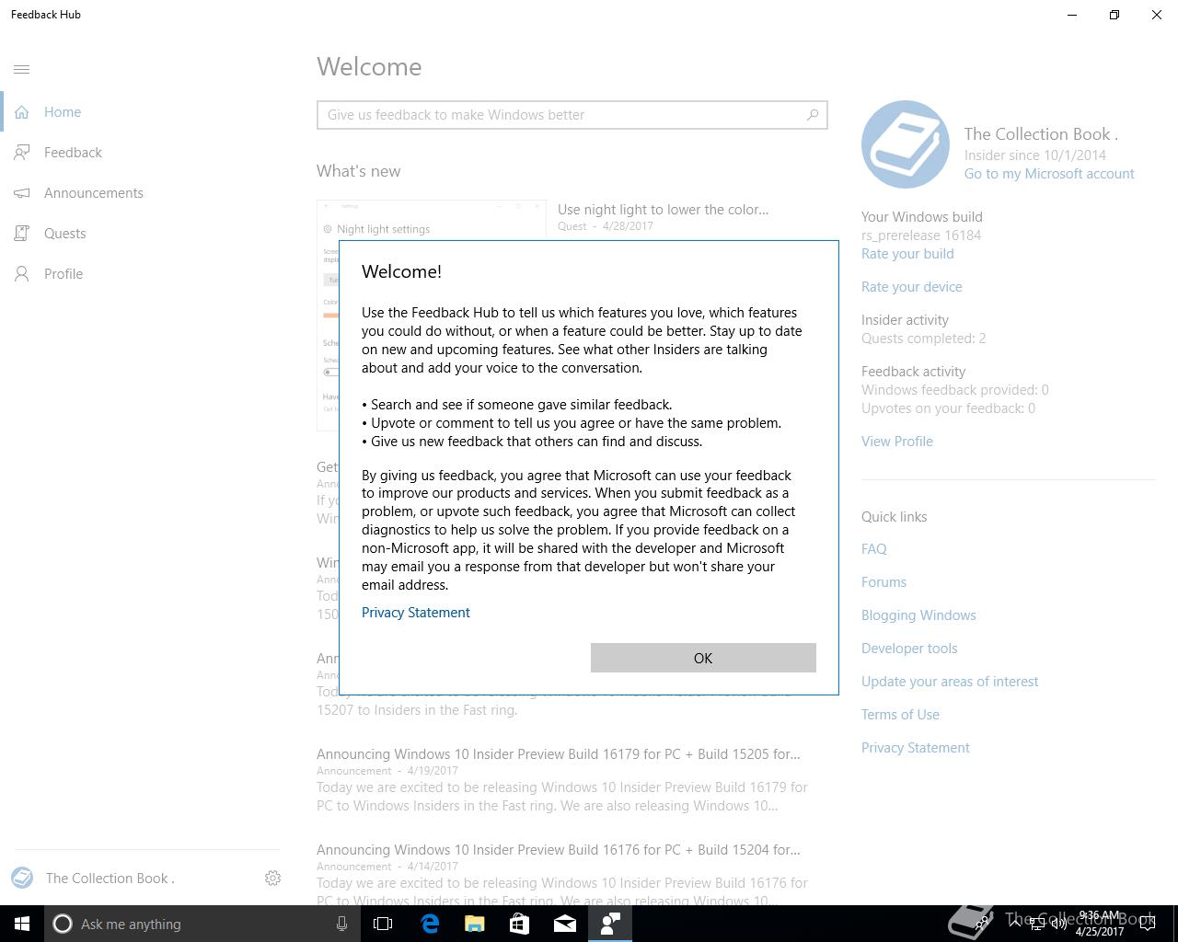Open Build 16176 announcement title
The height and width of the screenshot is (942, 1178).
tap(559, 850)
